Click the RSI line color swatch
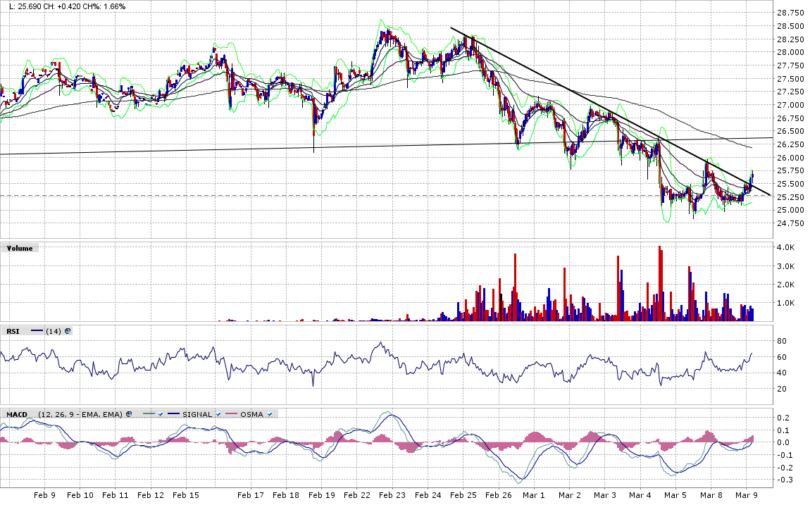The width and height of the screenshot is (810, 505). click(x=37, y=331)
